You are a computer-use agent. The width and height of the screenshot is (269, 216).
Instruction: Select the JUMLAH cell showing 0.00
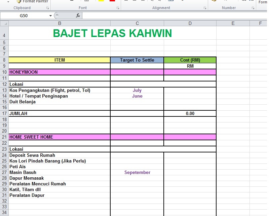pos(190,113)
